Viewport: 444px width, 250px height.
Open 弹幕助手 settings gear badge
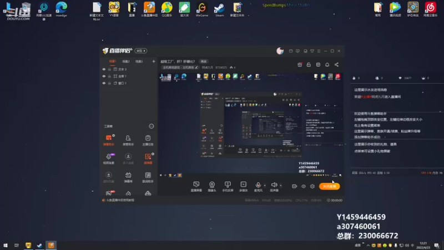pyautogui.click(x=114, y=136)
